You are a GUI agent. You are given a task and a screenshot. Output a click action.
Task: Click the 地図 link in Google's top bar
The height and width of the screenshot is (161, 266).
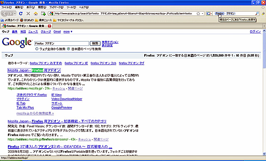pos(23,32)
